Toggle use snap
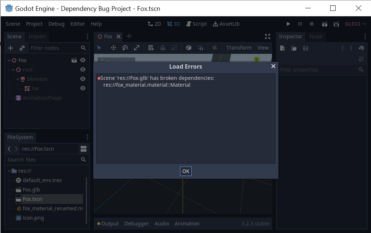The width and height of the screenshot is (371, 233). tap(200, 48)
